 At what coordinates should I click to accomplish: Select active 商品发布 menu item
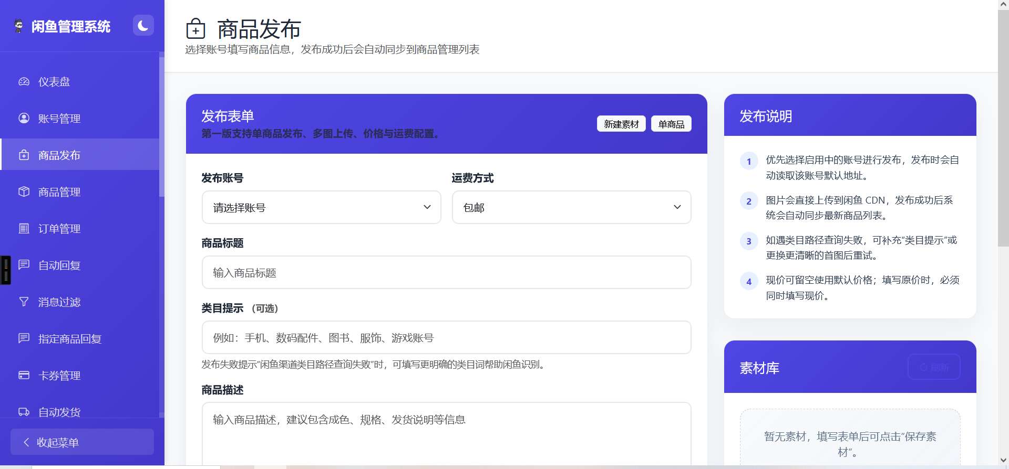pyautogui.click(x=80, y=155)
